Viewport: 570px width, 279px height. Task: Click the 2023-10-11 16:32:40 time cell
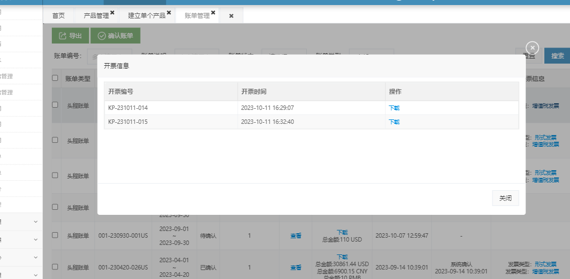(x=312, y=122)
